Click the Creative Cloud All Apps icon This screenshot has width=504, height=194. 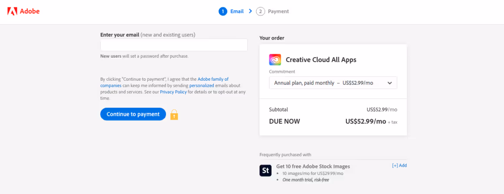click(x=275, y=60)
